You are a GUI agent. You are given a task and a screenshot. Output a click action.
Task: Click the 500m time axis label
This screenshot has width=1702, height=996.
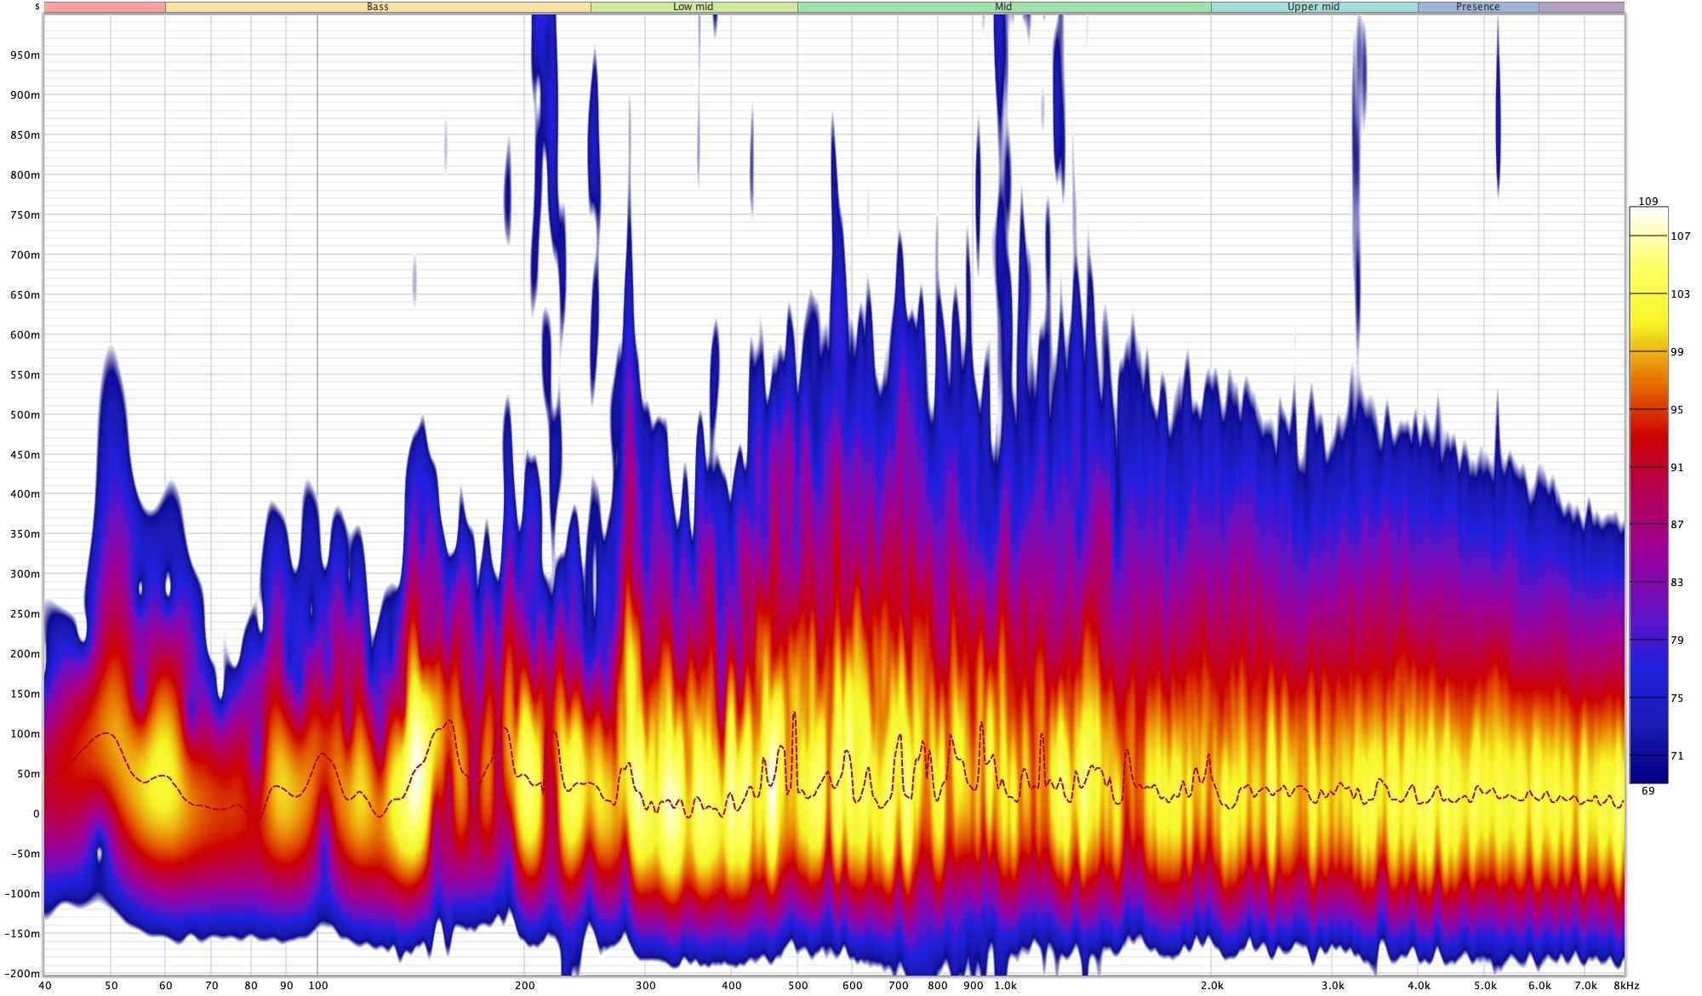coord(25,415)
